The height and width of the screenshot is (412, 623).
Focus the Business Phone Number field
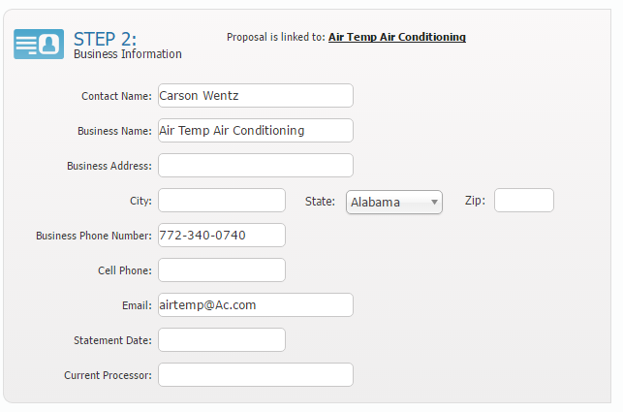tap(221, 236)
